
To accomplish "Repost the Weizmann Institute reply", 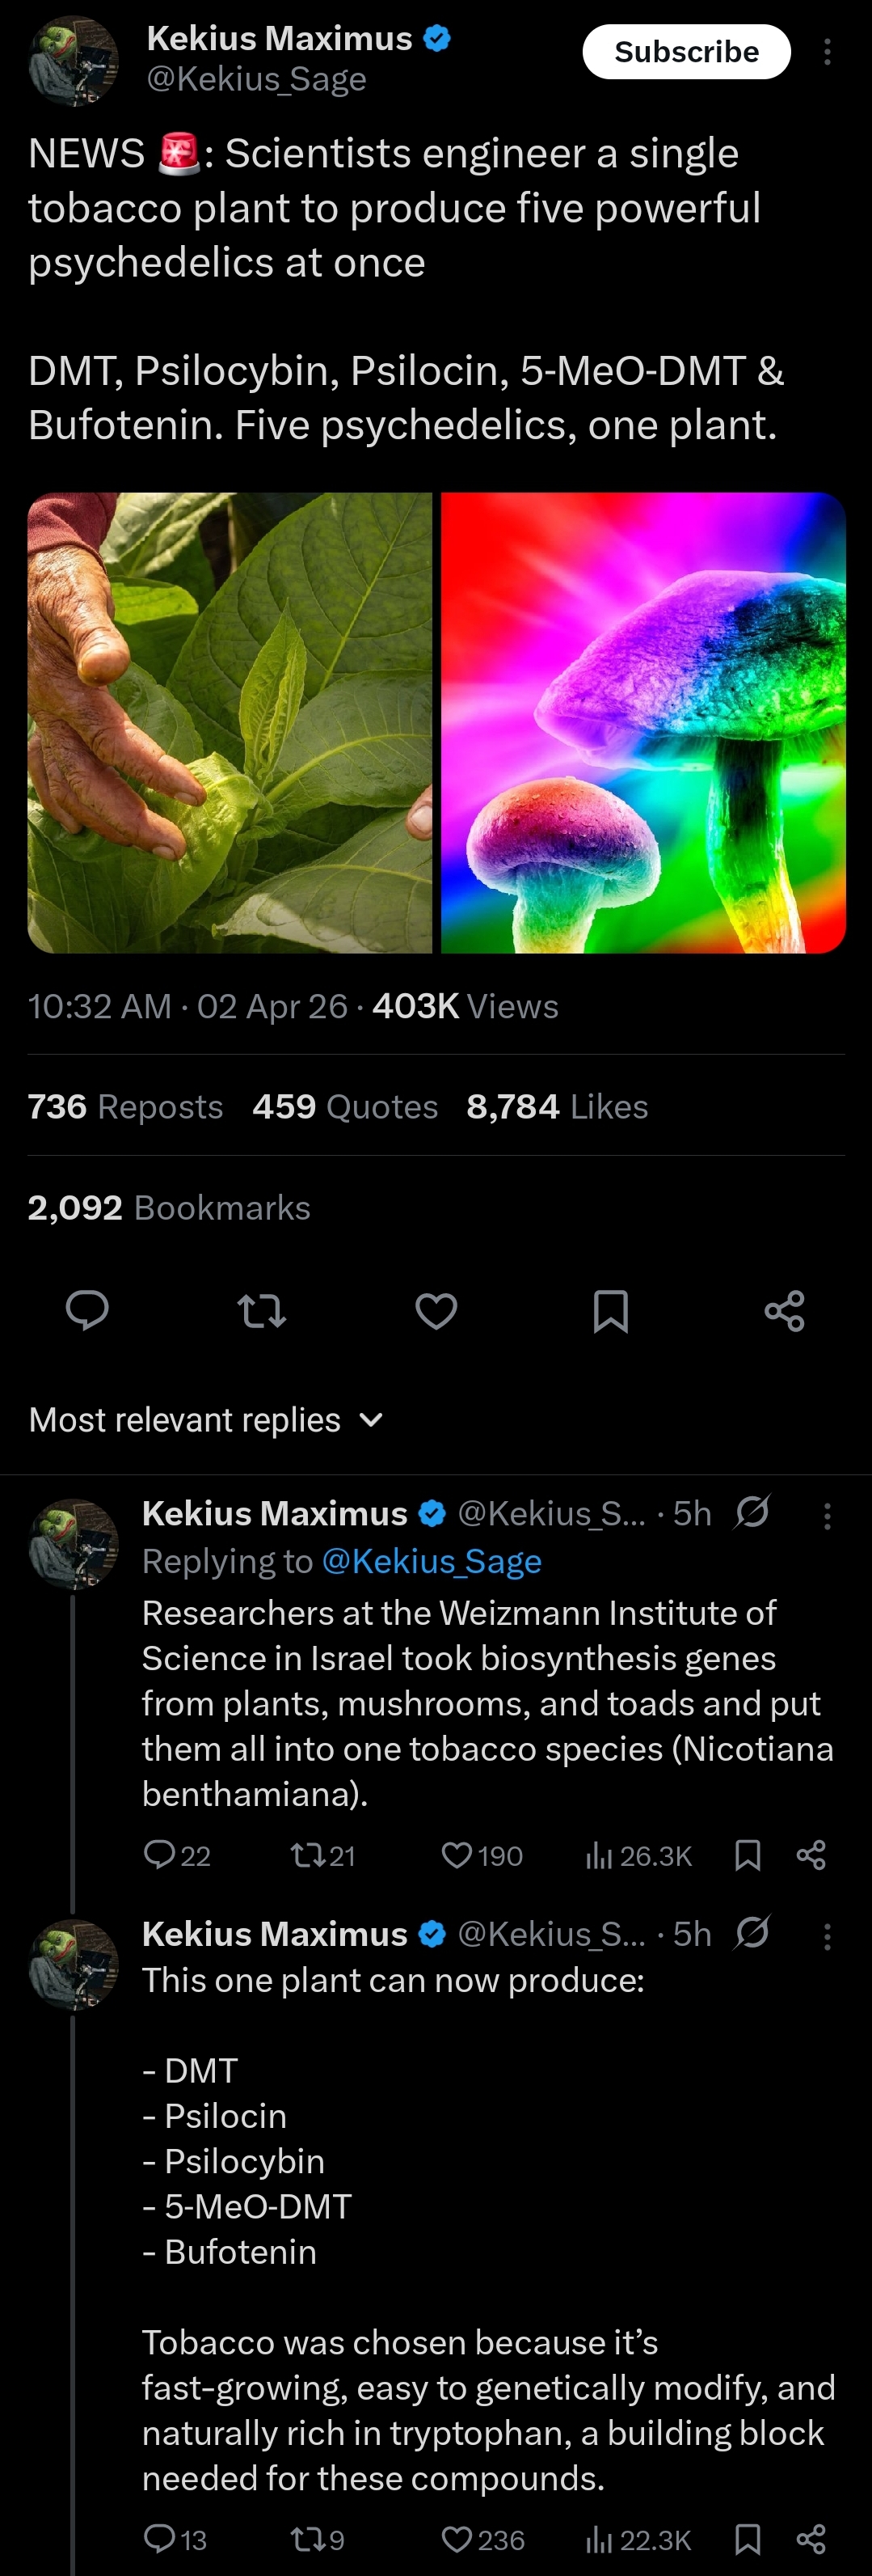I will [305, 1856].
